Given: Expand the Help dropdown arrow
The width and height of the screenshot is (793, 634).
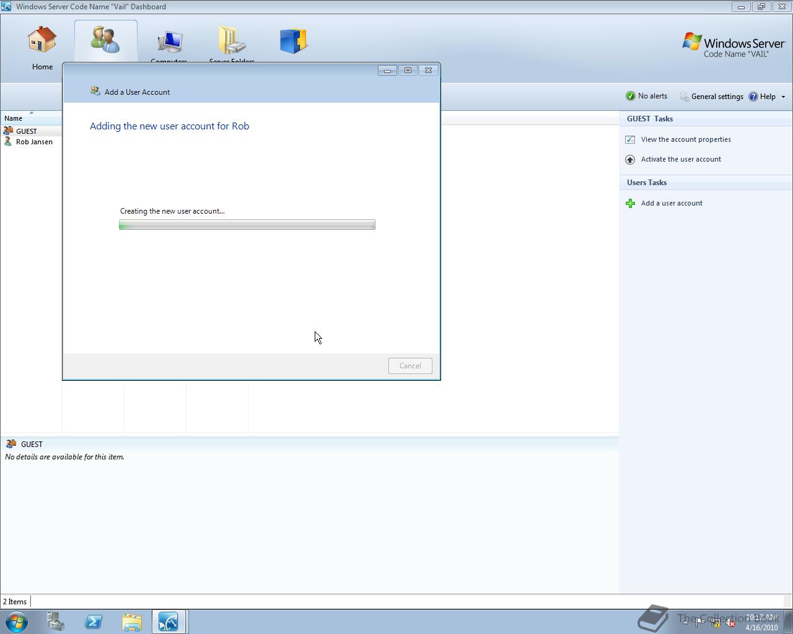Looking at the screenshot, I should coord(783,97).
